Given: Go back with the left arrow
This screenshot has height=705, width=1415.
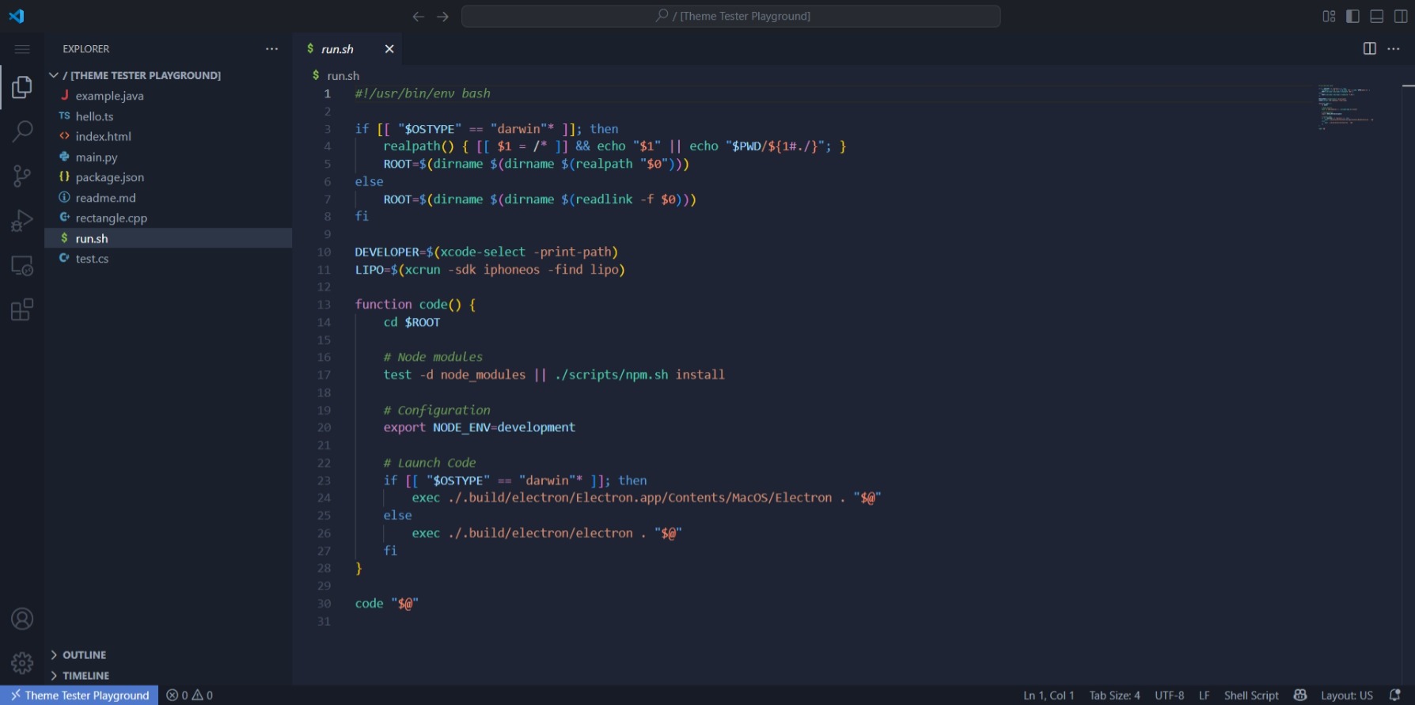Looking at the screenshot, I should click(419, 16).
